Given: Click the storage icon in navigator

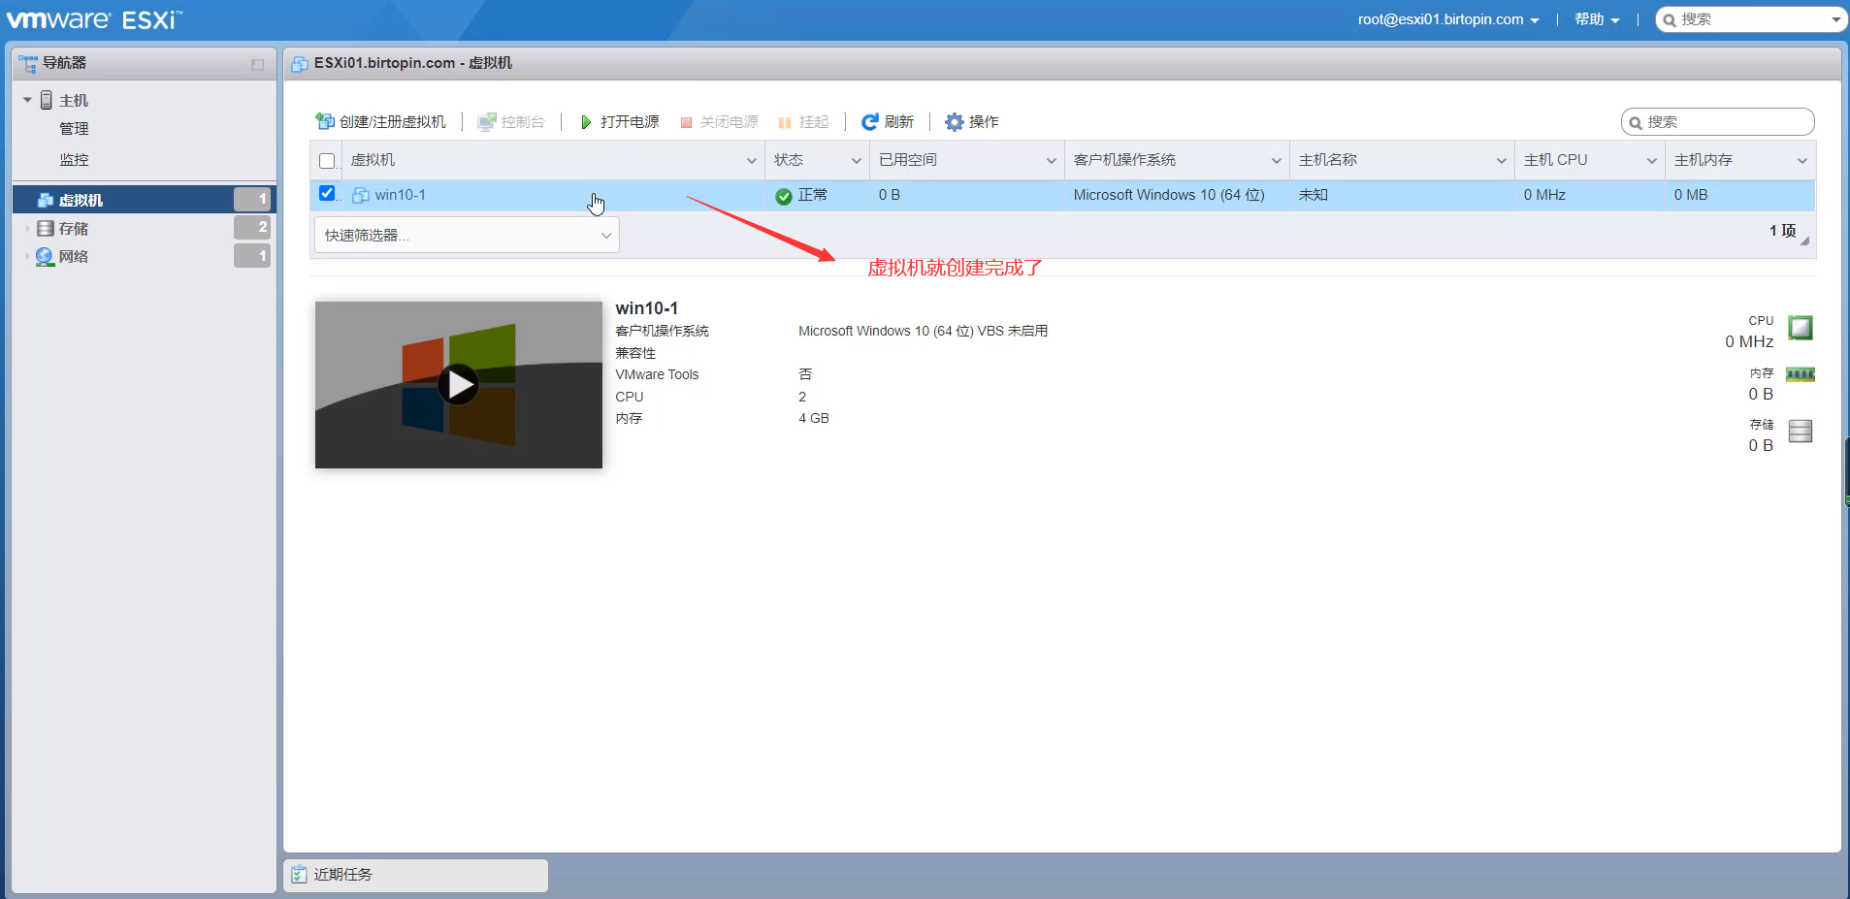Looking at the screenshot, I should [x=45, y=228].
